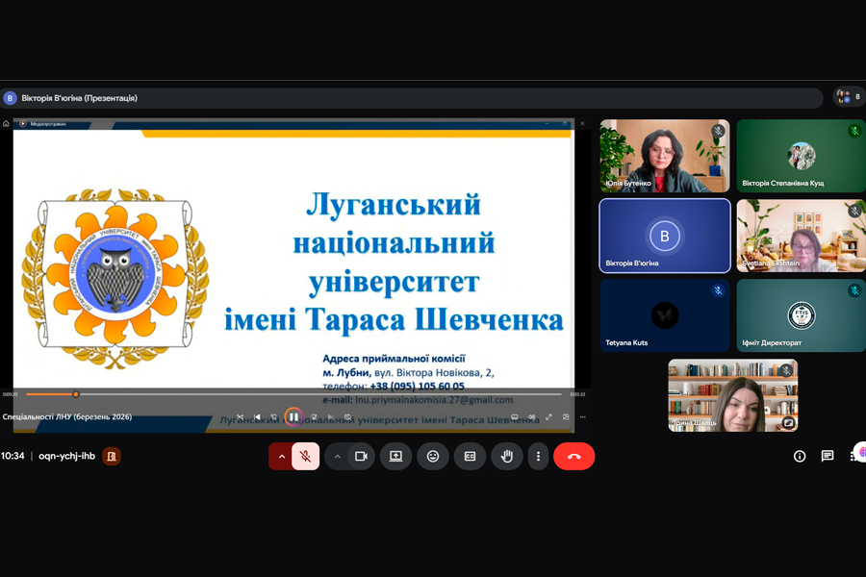Viewport: 866px width, 577px height.
Task: Open meeting details info icon
Action: tap(800, 456)
